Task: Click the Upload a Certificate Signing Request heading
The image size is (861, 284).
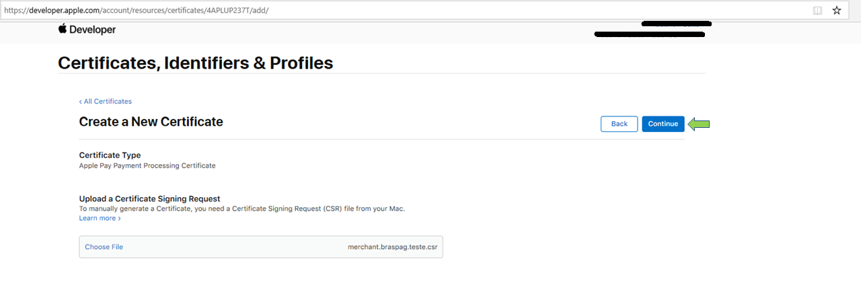Action: 150,199
